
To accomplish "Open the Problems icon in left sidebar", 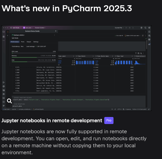I will coord(4,102).
